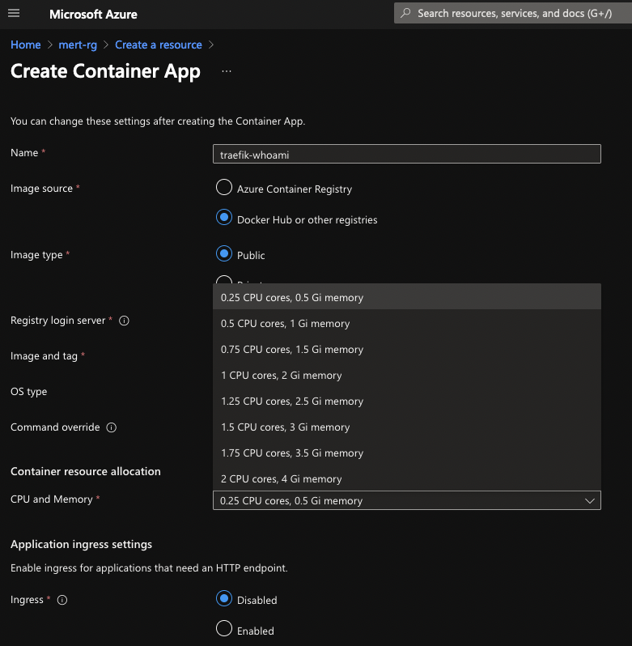
Task: Click the Image source label
Action: click(41, 189)
